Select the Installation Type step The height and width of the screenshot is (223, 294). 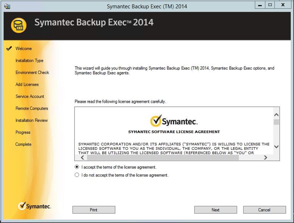point(30,60)
